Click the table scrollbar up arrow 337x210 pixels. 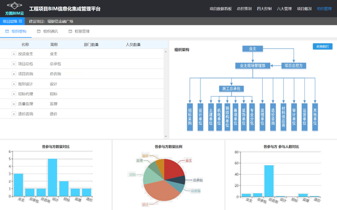(166, 52)
